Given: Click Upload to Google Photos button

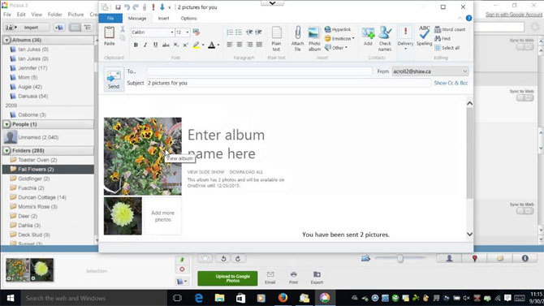Looking at the screenshot, I should (x=227, y=278).
